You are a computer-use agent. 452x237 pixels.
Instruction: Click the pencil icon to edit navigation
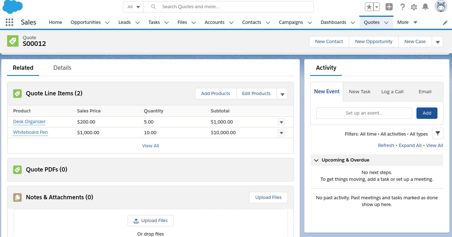[x=445, y=22]
